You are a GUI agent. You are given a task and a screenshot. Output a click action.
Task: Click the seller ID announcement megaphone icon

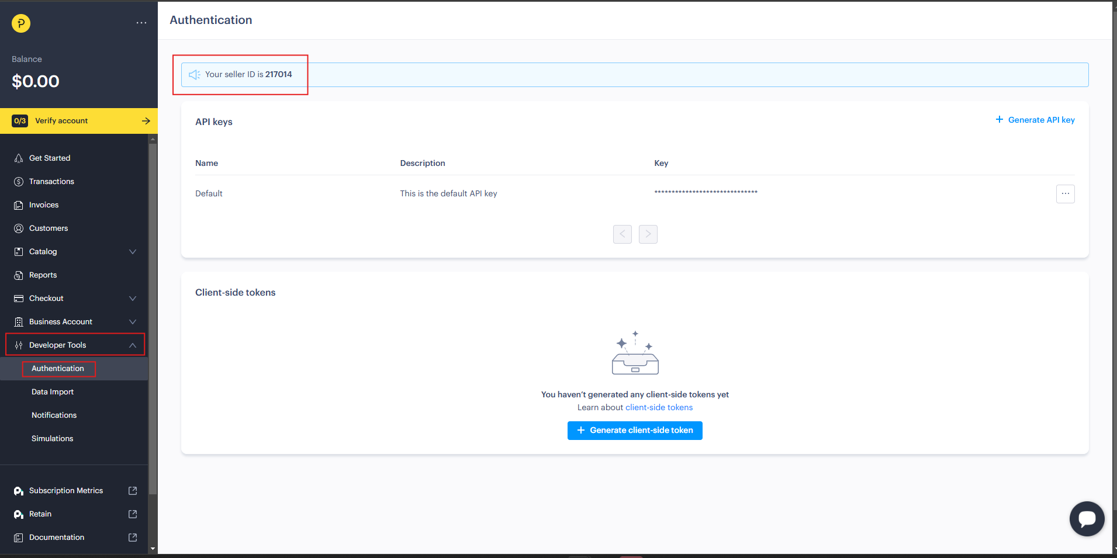tap(195, 75)
